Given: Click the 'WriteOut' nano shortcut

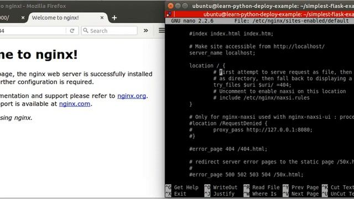Looking at the screenshot, I should [221, 187].
